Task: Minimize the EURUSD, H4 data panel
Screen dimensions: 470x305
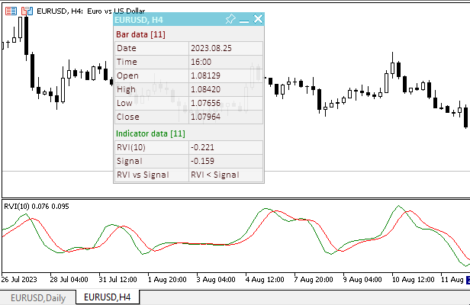Action: [244, 21]
